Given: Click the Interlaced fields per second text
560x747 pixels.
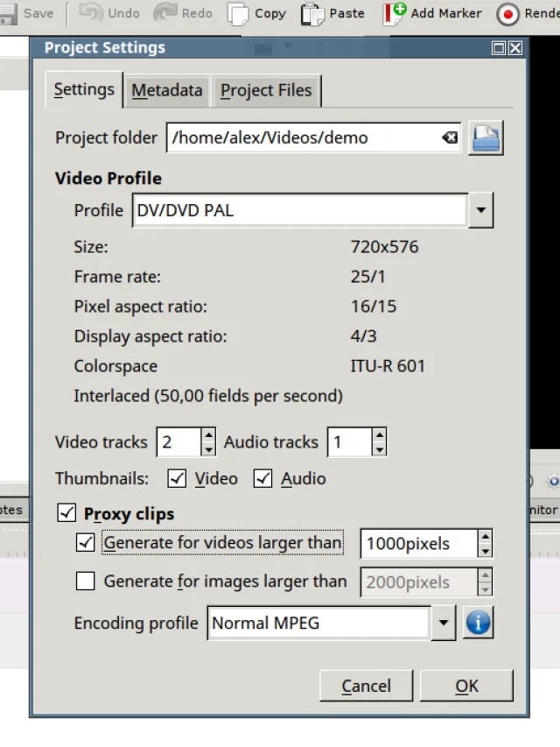Looking at the screenshot, I should coord(208,396).
